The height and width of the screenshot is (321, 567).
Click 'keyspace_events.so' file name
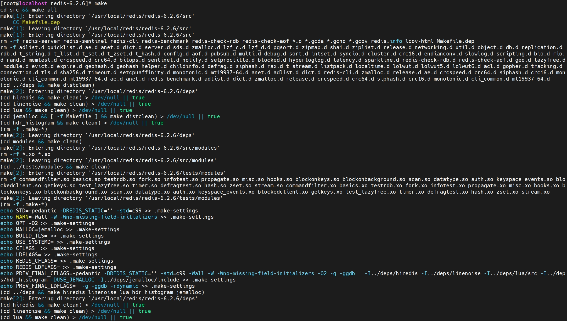tap(525, 179)
